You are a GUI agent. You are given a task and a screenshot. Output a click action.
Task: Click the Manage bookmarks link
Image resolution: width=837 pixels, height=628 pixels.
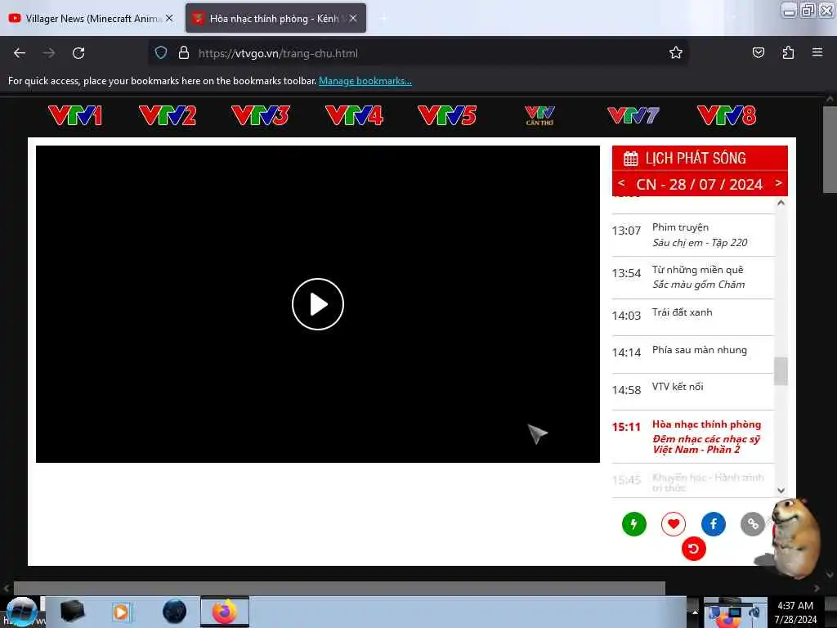tap(365, 81)
